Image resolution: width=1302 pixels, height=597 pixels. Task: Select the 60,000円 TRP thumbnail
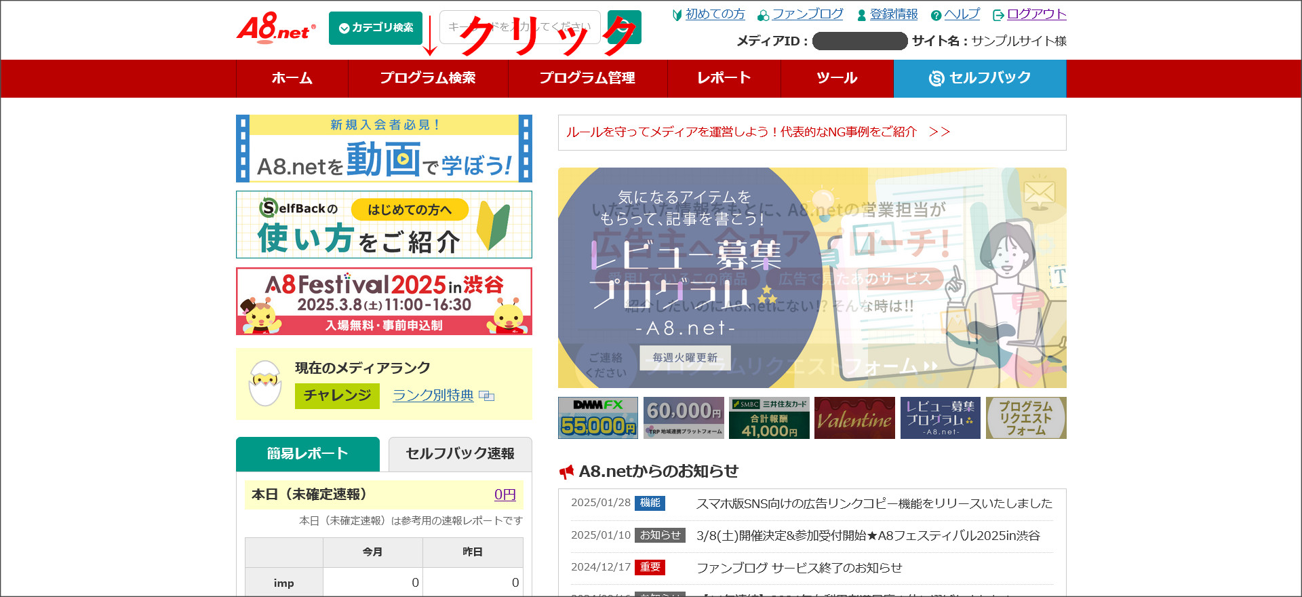(684, 418)
